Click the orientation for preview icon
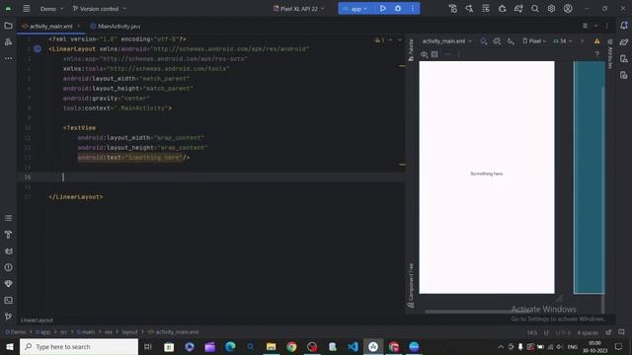Image resolution: width=632 pixels, height=355 pixels. [497, 41]
